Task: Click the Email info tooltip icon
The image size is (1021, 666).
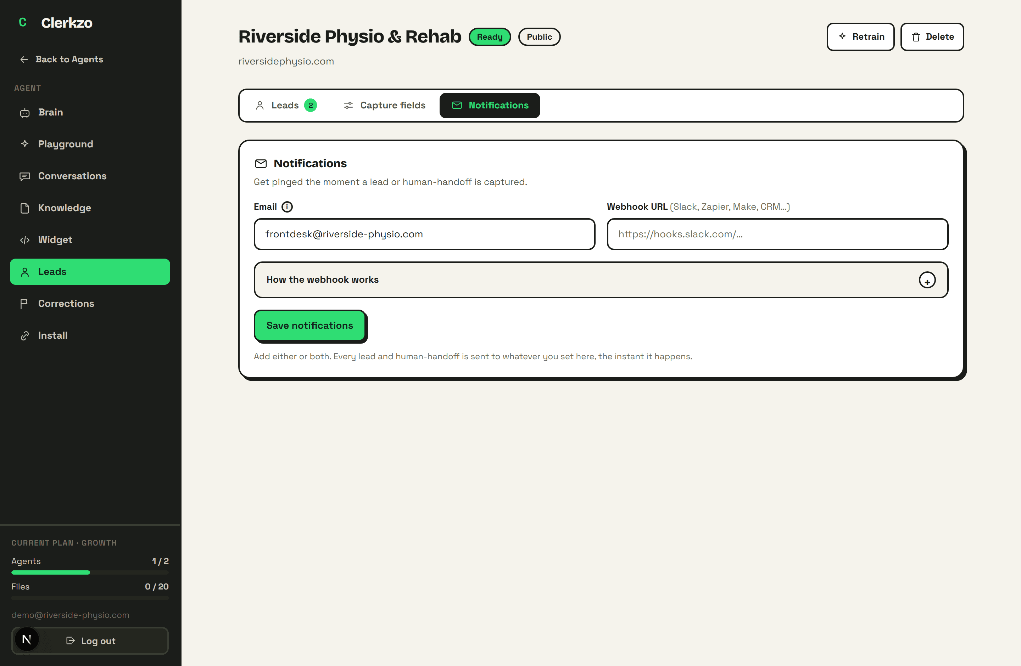Action: (x=287, y=207)
